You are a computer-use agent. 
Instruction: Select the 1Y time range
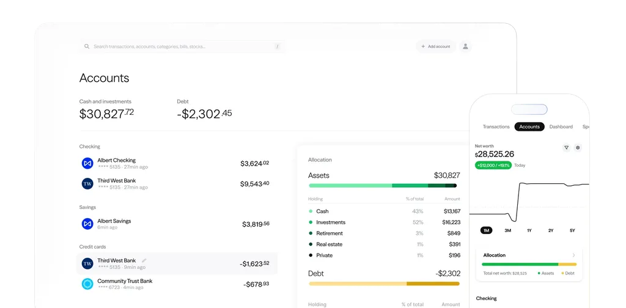click(529, 230)
